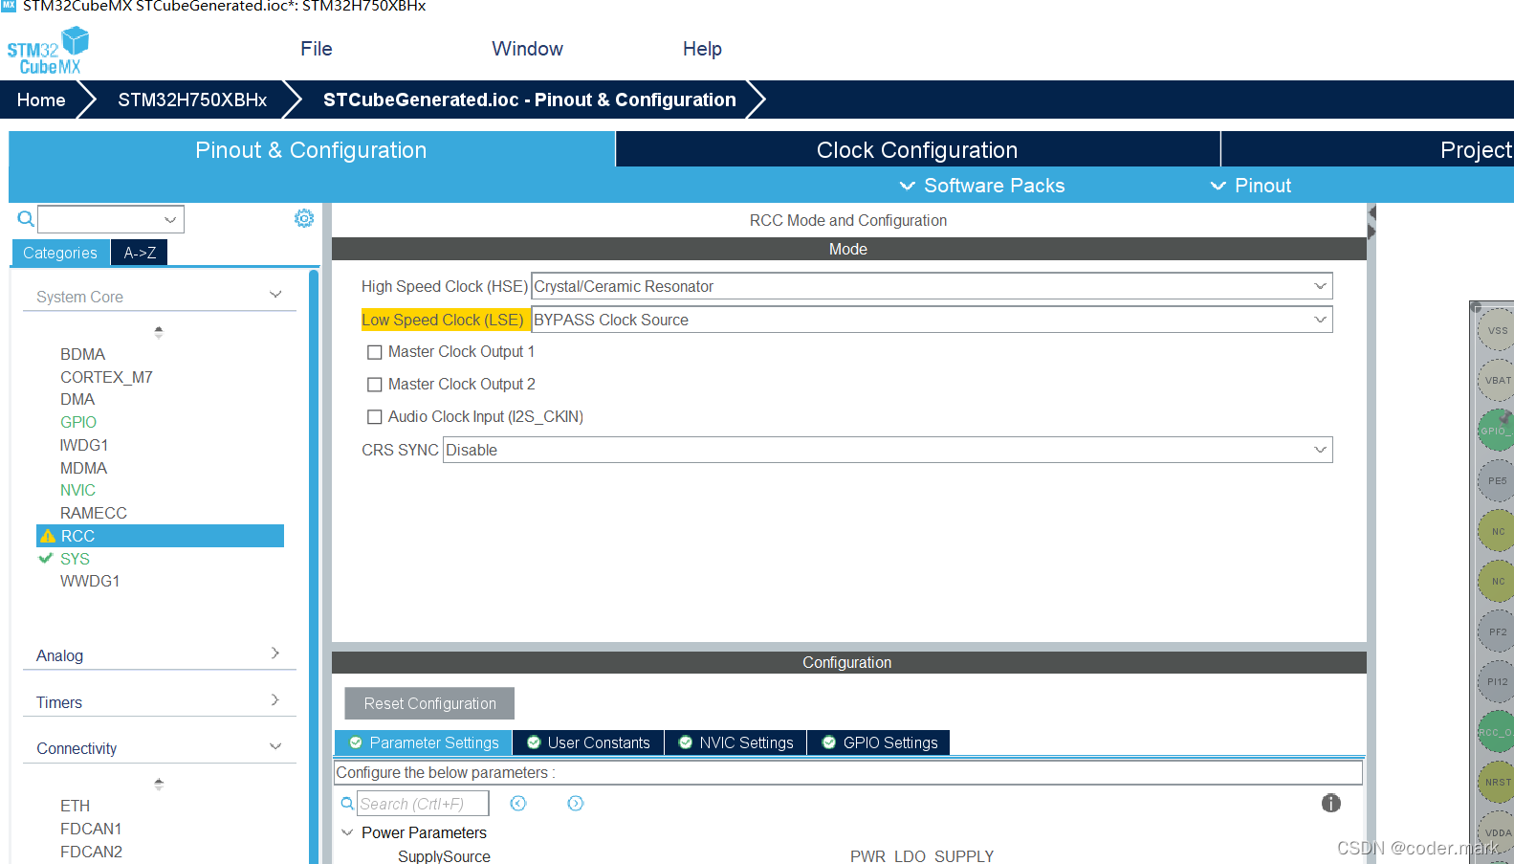Click the VBAT pin on chip view
This screenshot has height=864, width=1514.
(x=1497, y=380)
